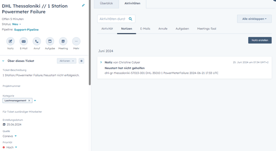Log a call with Anruf icon

click(37, 42)
